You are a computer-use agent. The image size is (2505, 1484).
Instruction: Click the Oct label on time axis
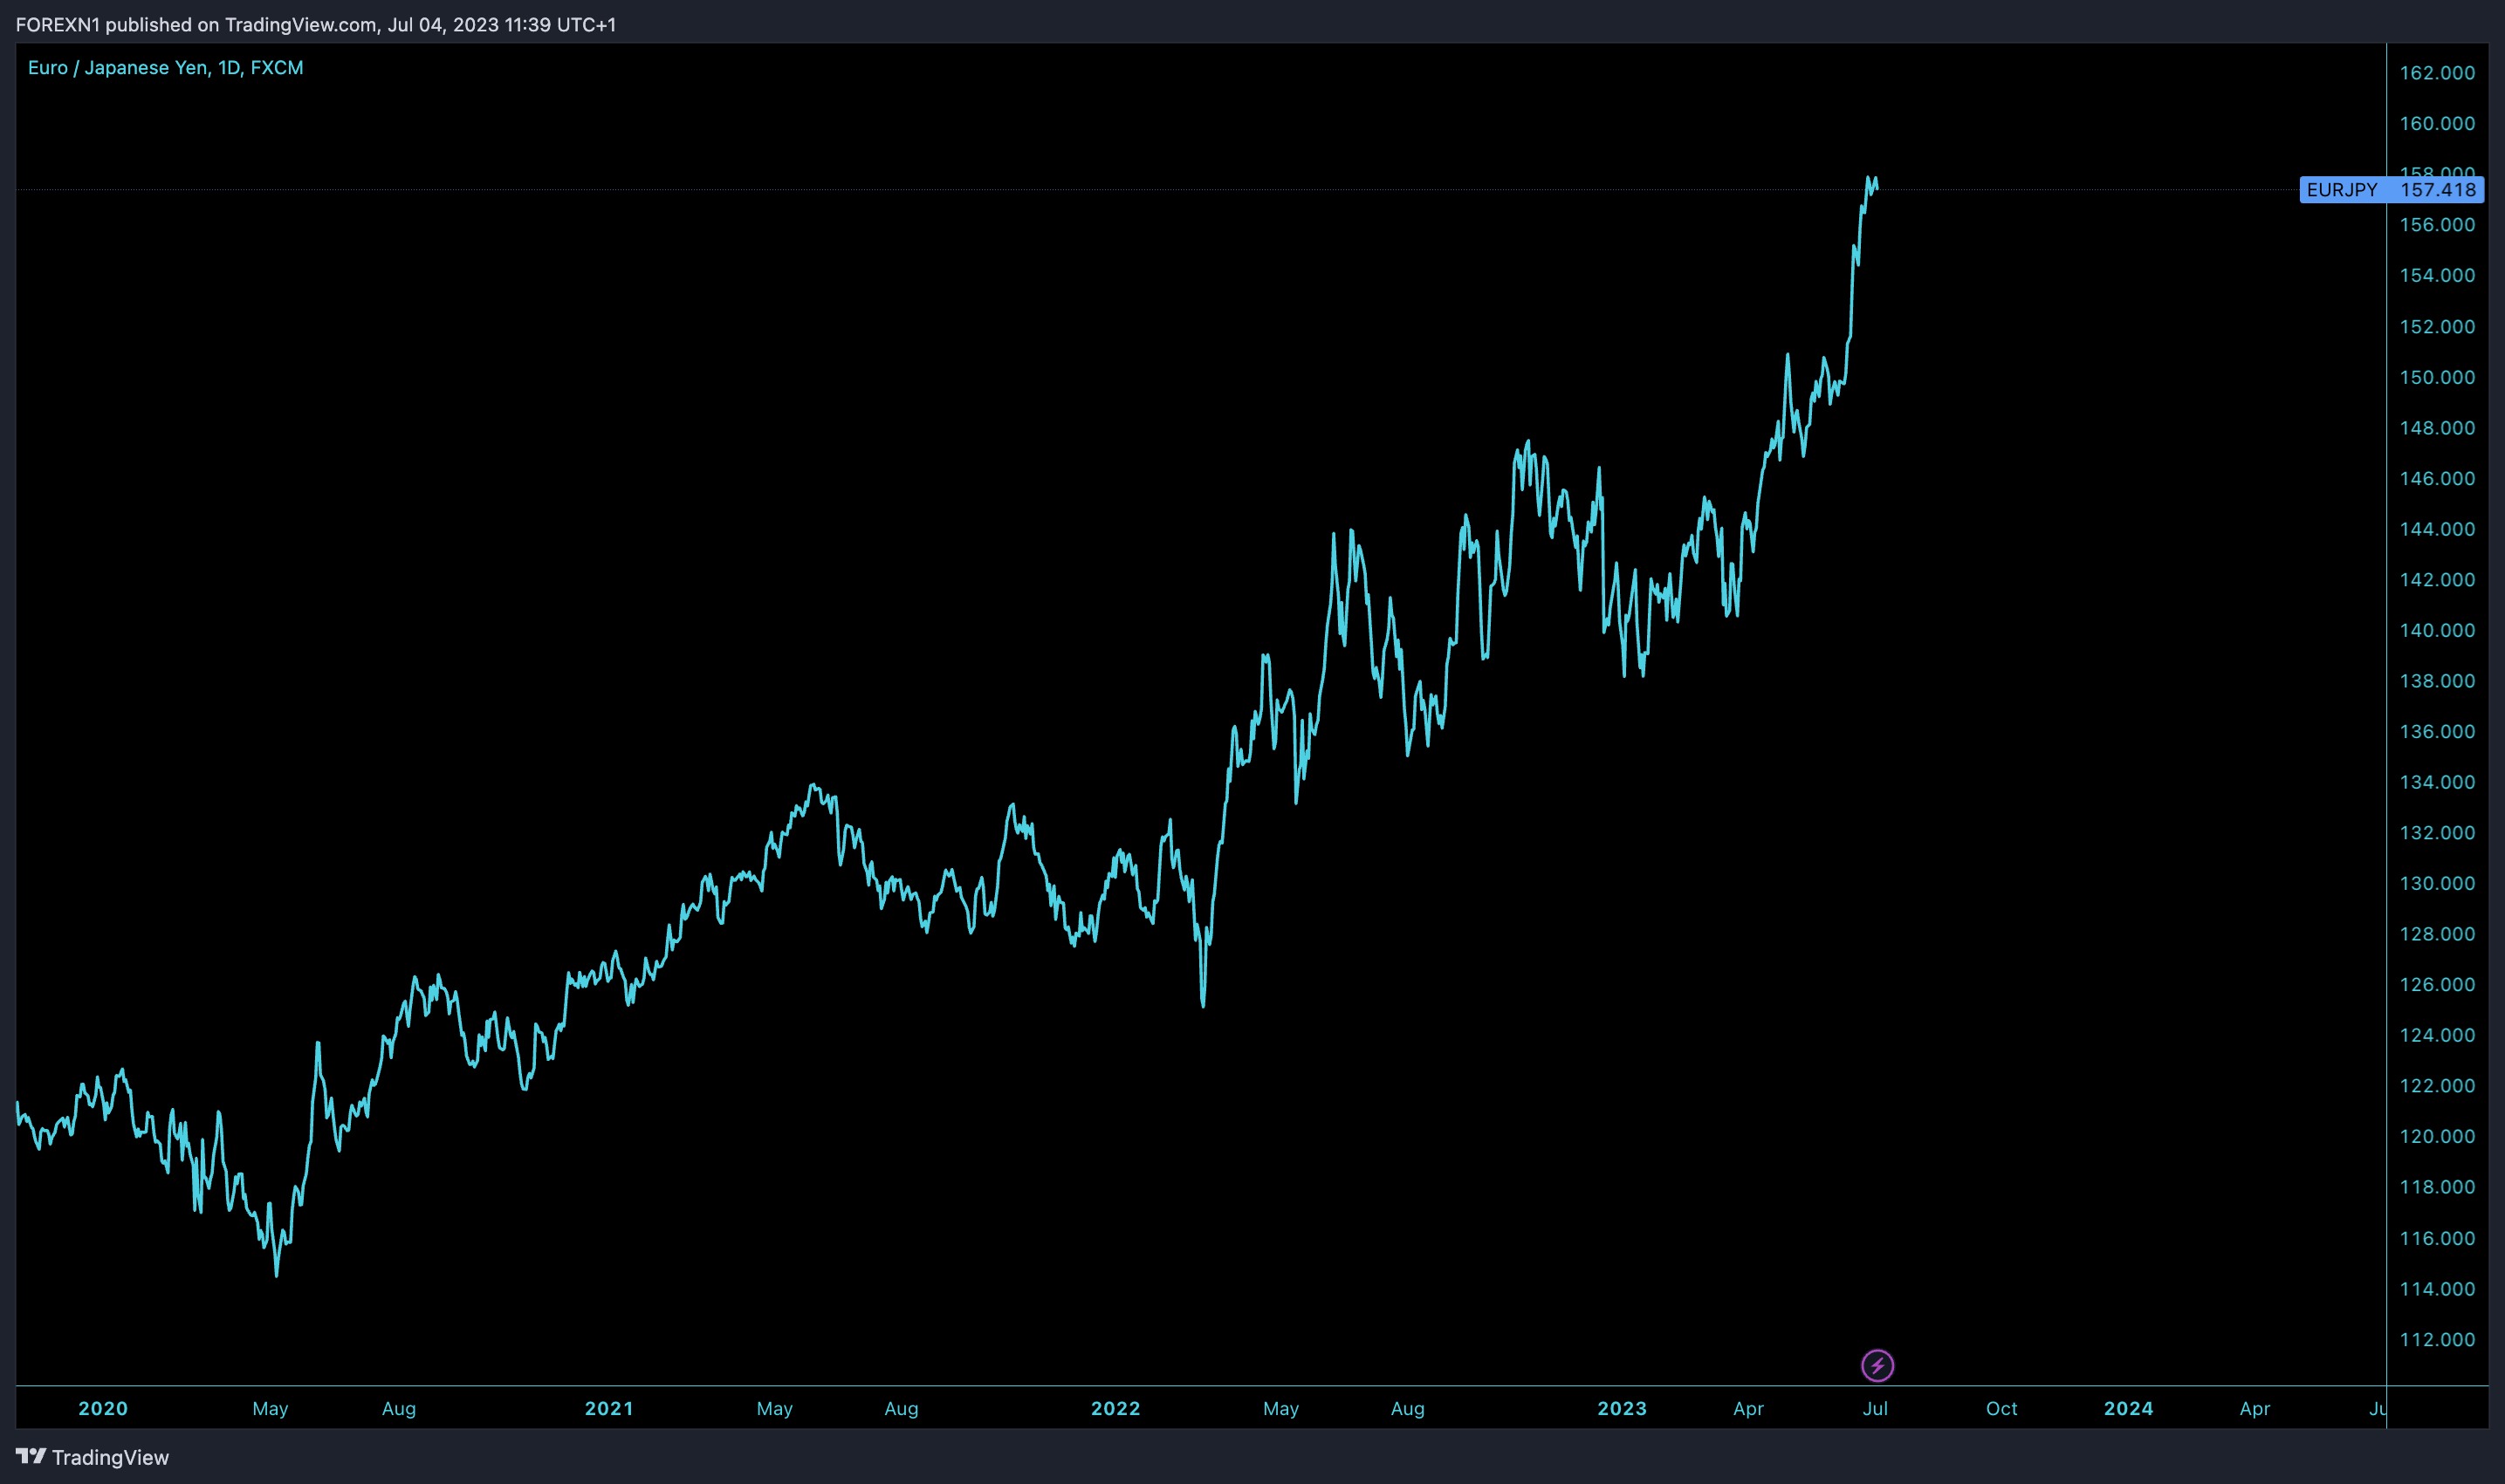point(2001,1409)
